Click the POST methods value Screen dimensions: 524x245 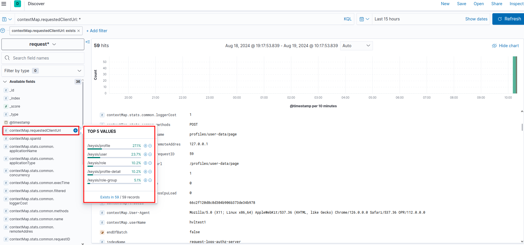pyautogui.click(x=194, y=125)
